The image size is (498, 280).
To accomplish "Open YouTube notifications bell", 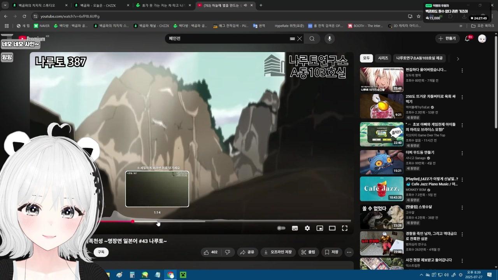I will click(468, 38).
